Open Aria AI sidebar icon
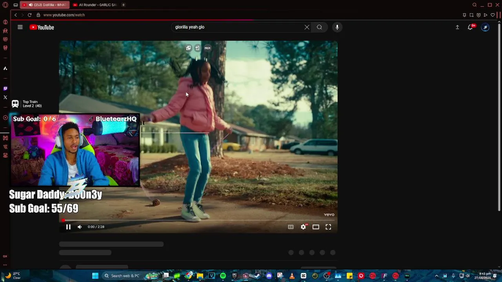This screenshot has height=282, width=502. 5,68
